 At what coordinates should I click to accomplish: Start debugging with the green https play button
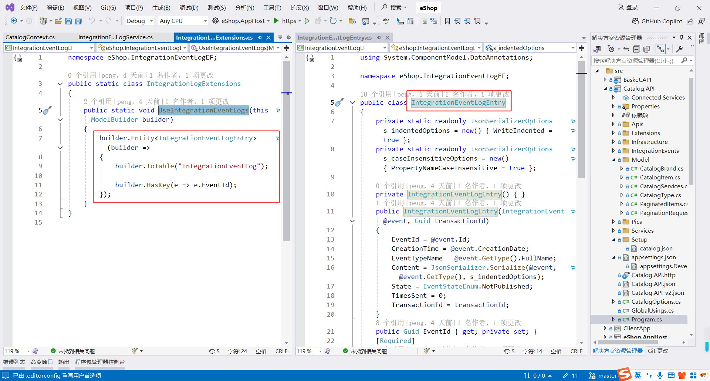tap(276, 21)
